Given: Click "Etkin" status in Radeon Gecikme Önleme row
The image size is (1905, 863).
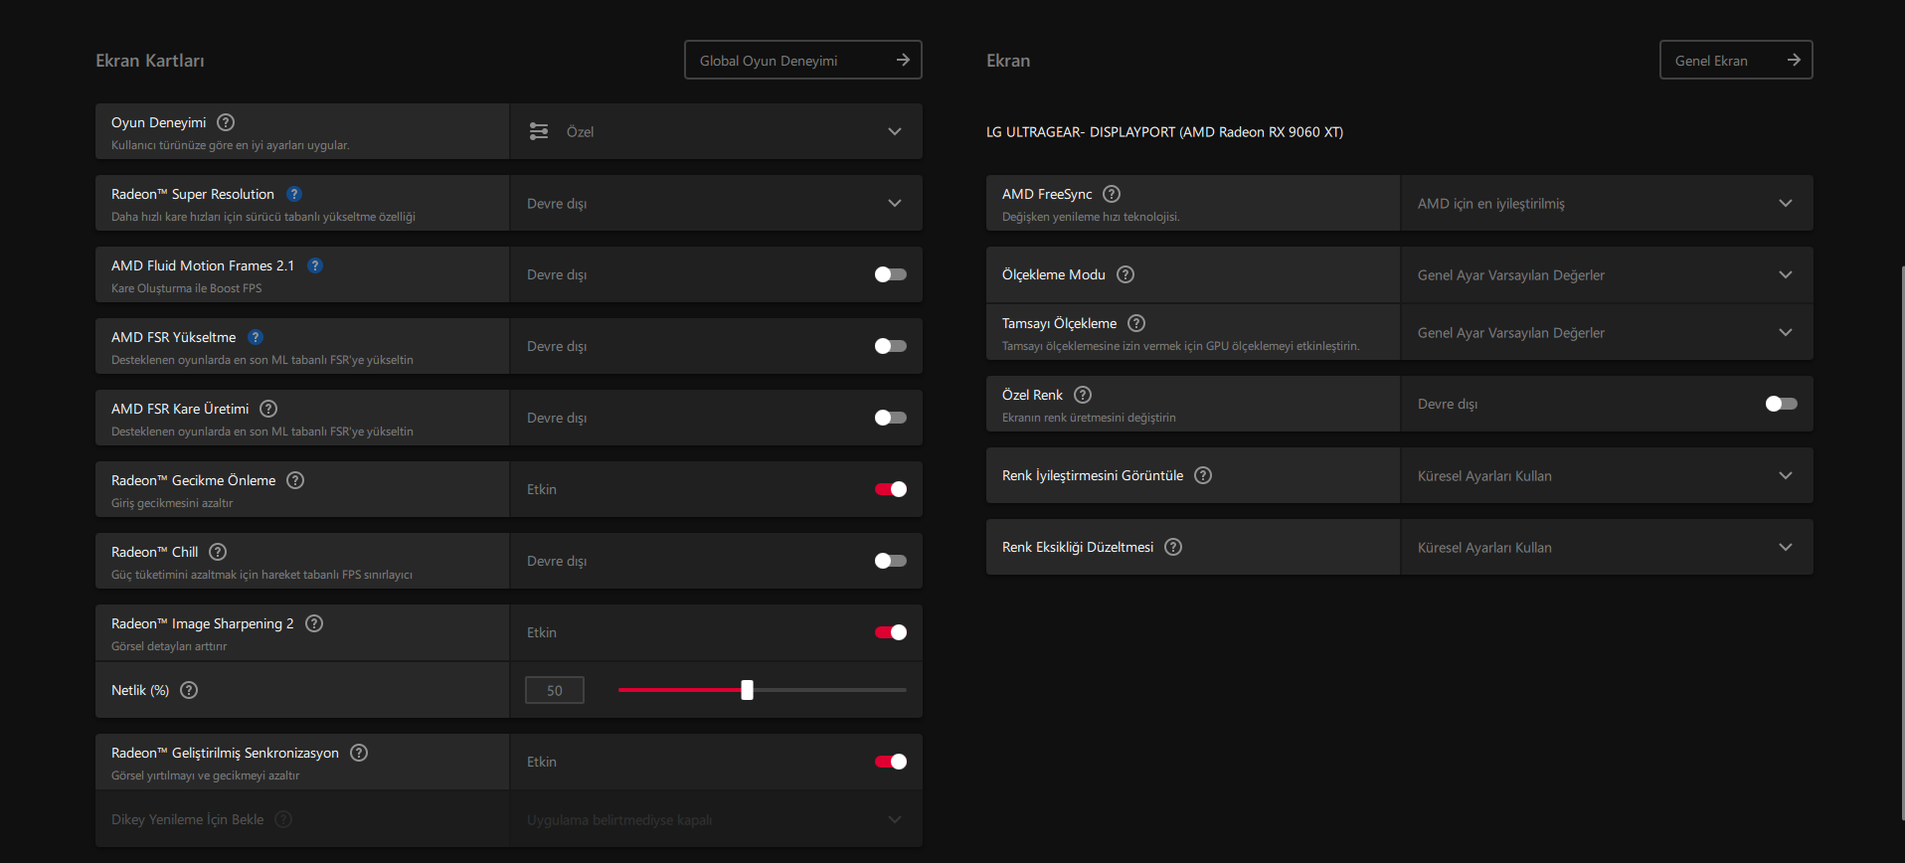Looking at the screenshot, I should [x=542, y=489].
